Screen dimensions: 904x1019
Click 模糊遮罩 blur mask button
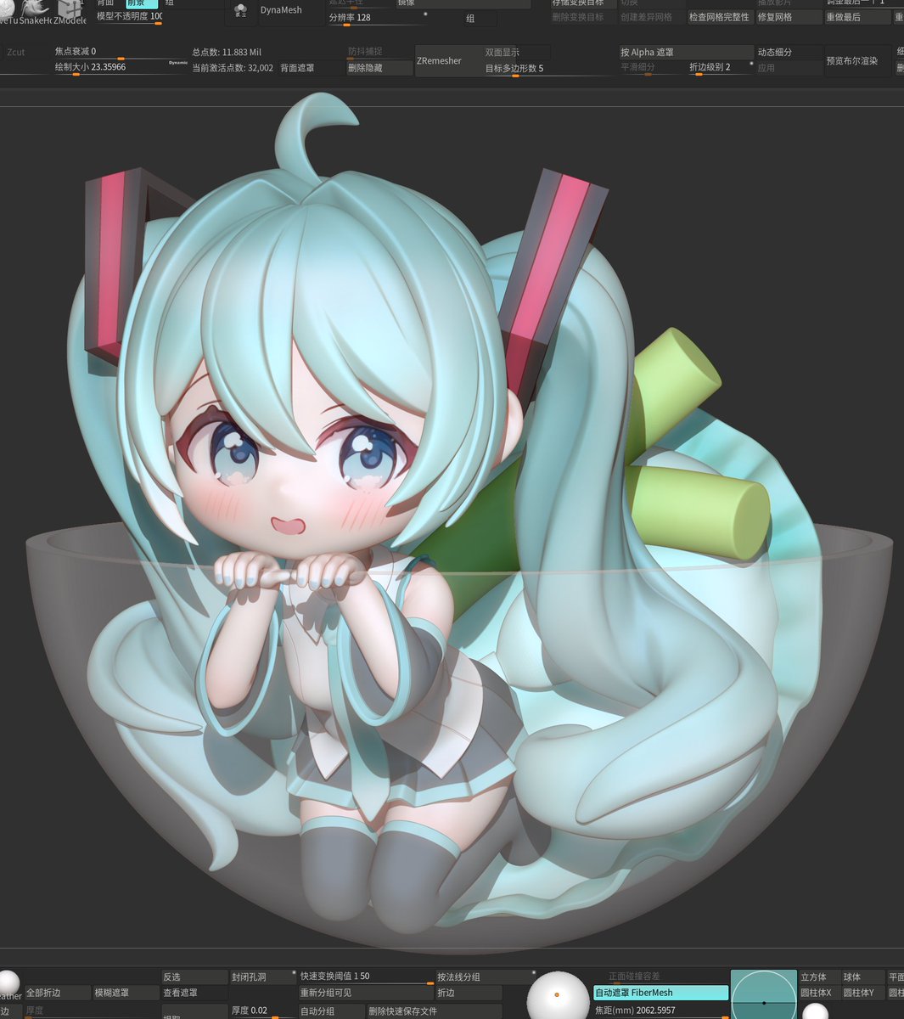point(126,992)
